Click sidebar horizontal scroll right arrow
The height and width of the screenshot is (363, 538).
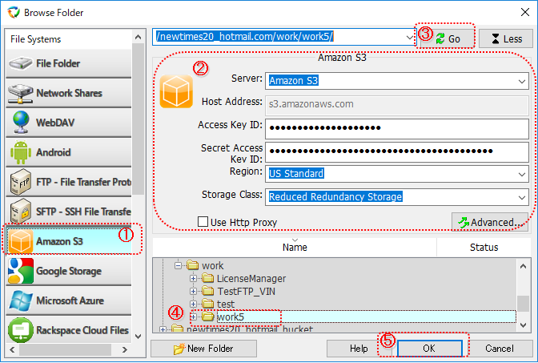point(125,349)
